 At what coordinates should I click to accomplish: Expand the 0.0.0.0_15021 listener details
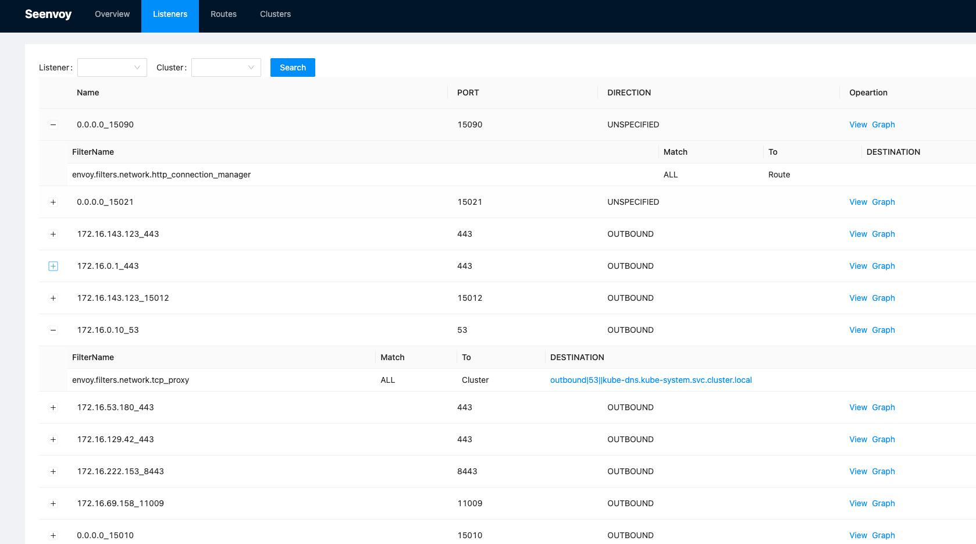tap(53, 202)
